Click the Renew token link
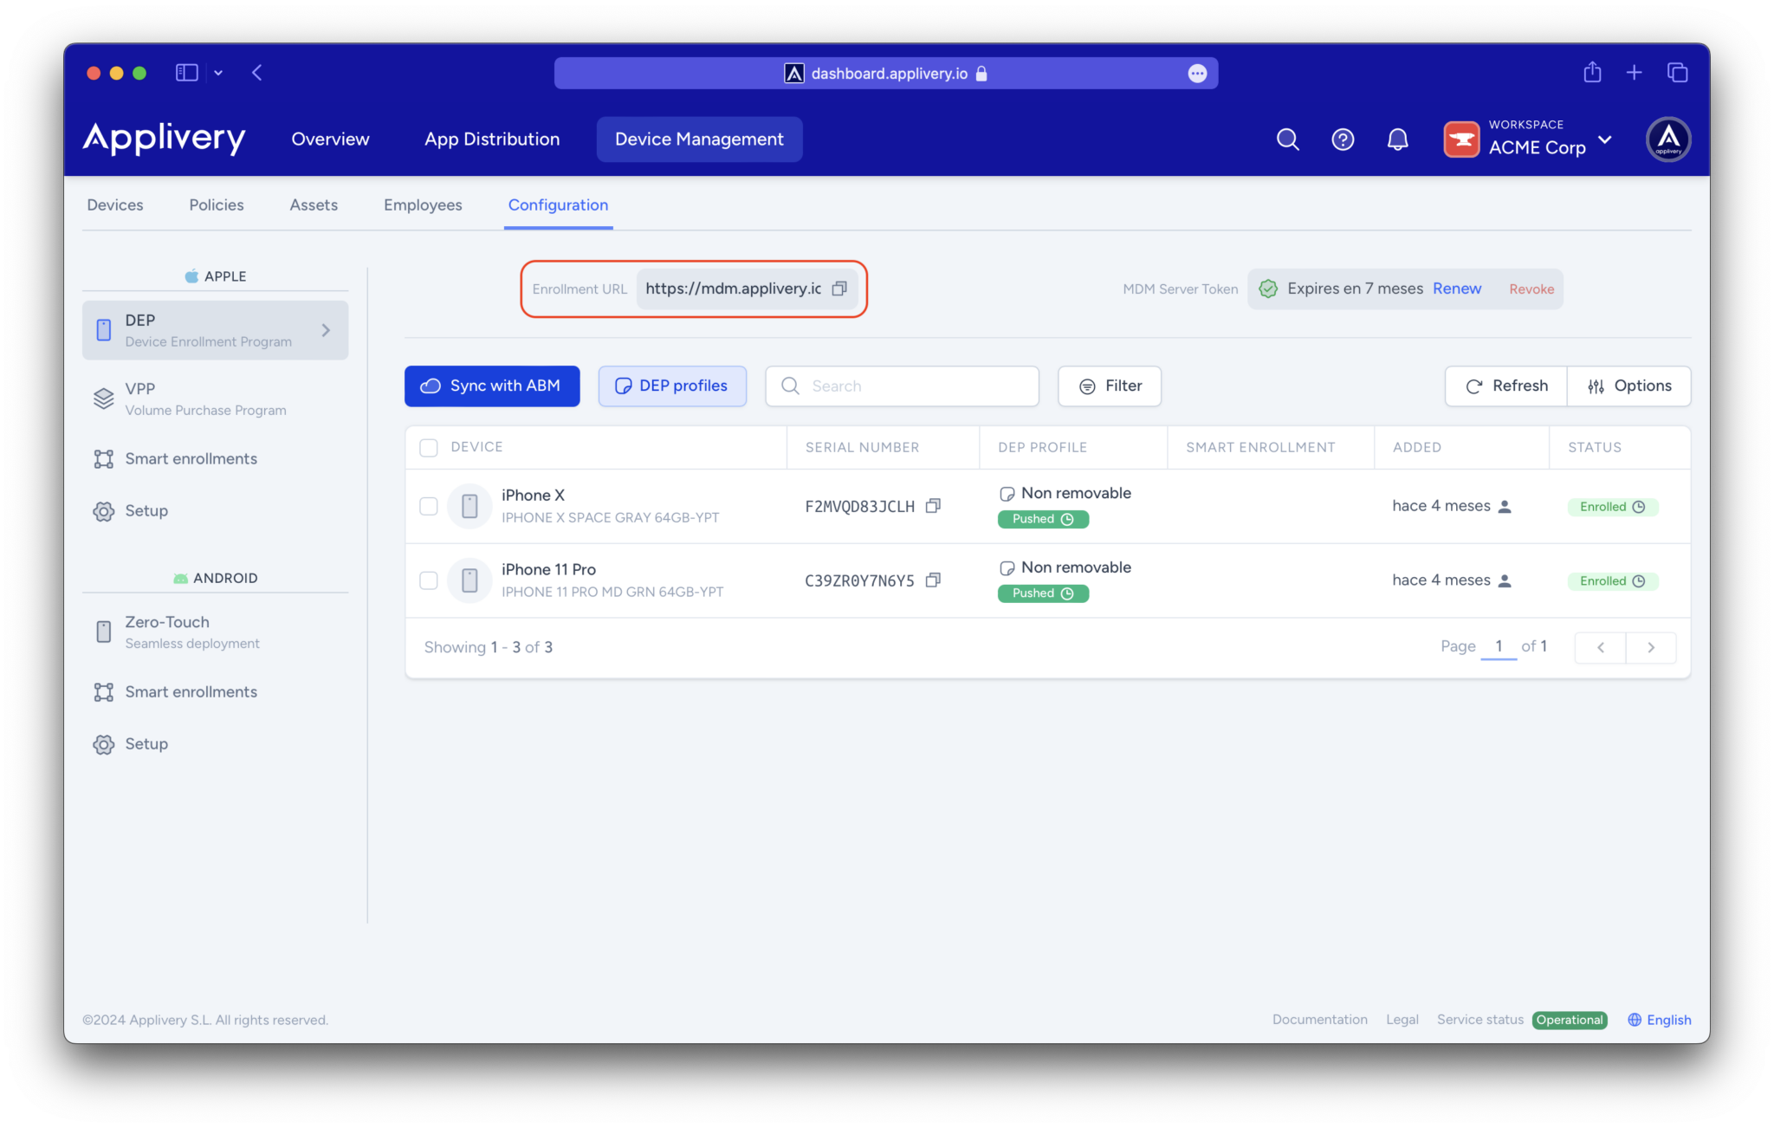Viewport: 1774px width, 1128px height. click(x=1457, y=288)
